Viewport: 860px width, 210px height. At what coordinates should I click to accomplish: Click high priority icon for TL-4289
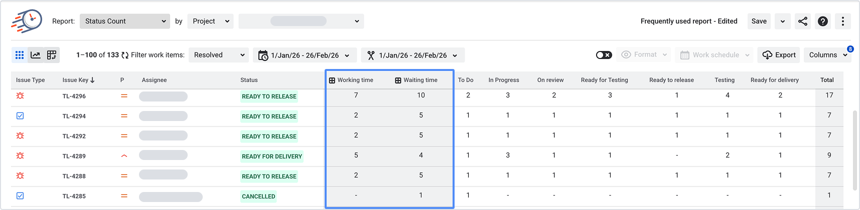pos(124,156)
